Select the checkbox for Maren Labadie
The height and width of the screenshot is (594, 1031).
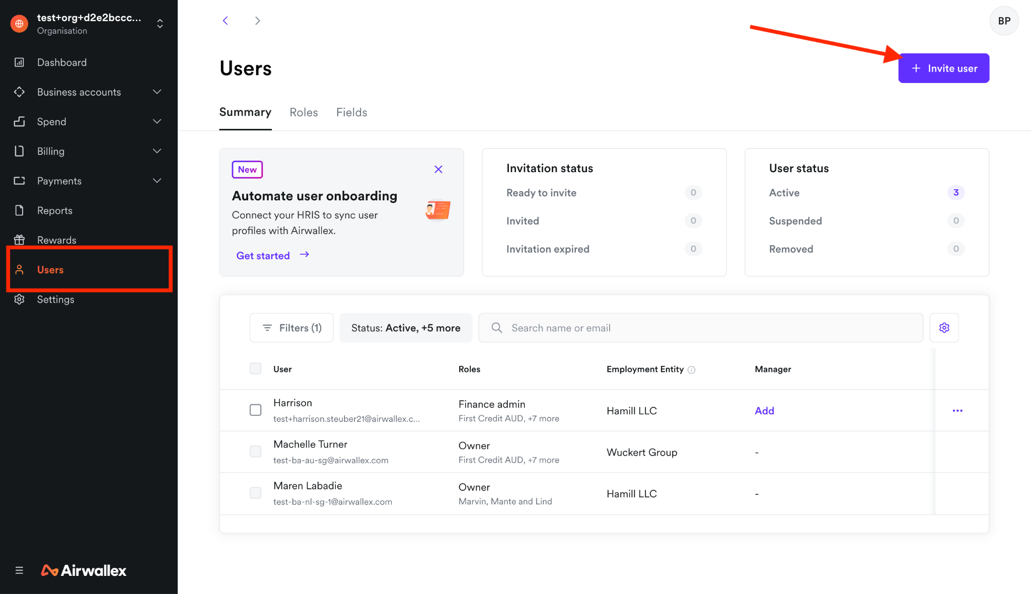click(x=256, y=493)
